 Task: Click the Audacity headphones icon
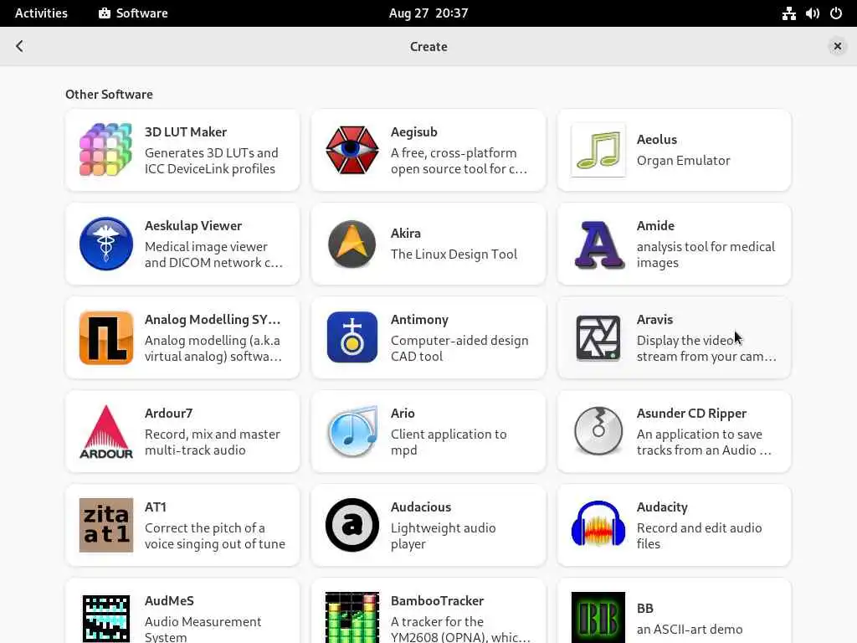[x=598, y=524]
